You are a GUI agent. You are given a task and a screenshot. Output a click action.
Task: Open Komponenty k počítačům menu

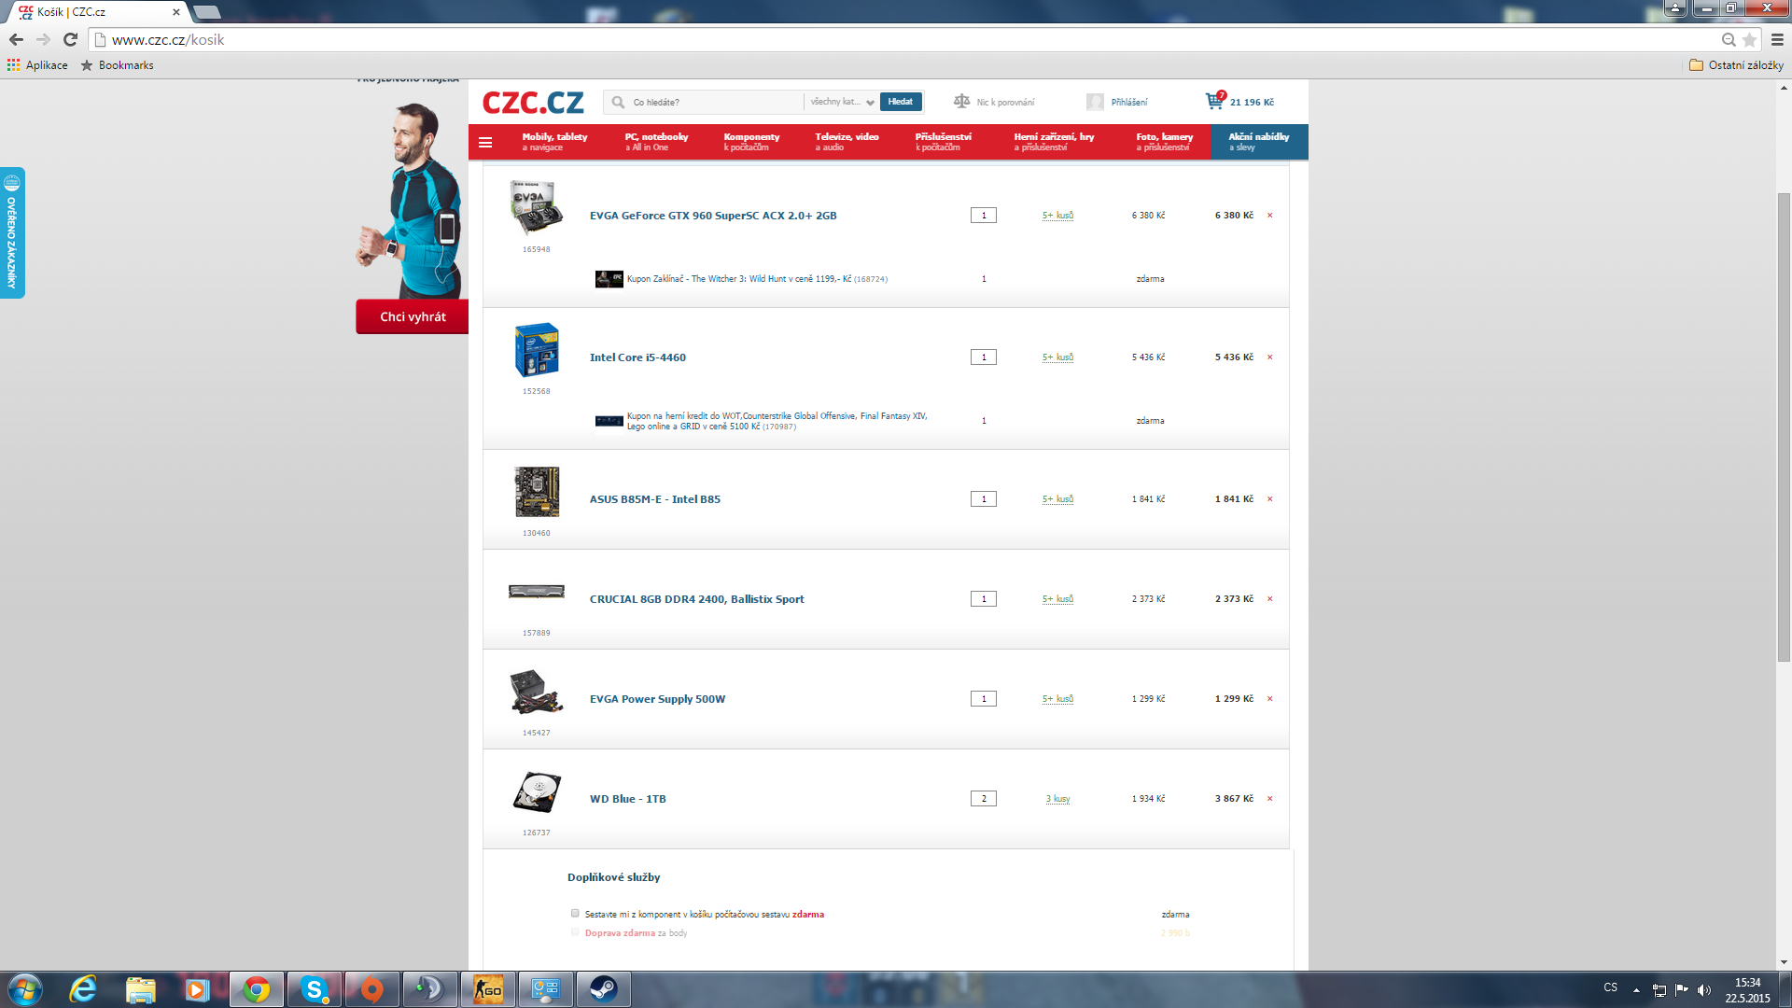pos(751,142)
